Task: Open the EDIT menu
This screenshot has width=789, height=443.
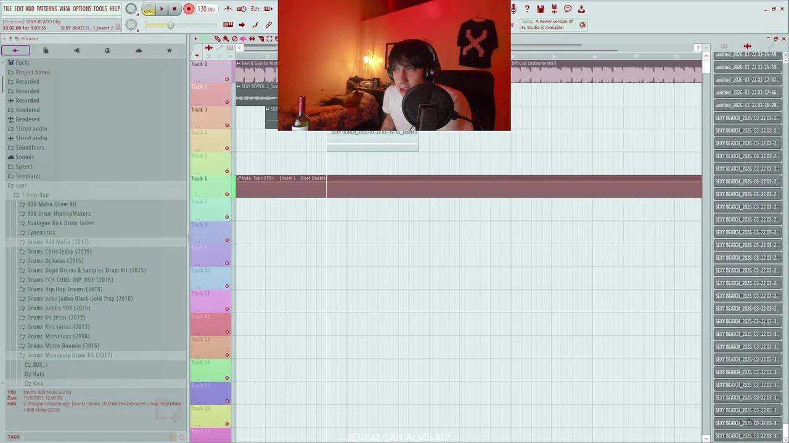Action: 19,9
